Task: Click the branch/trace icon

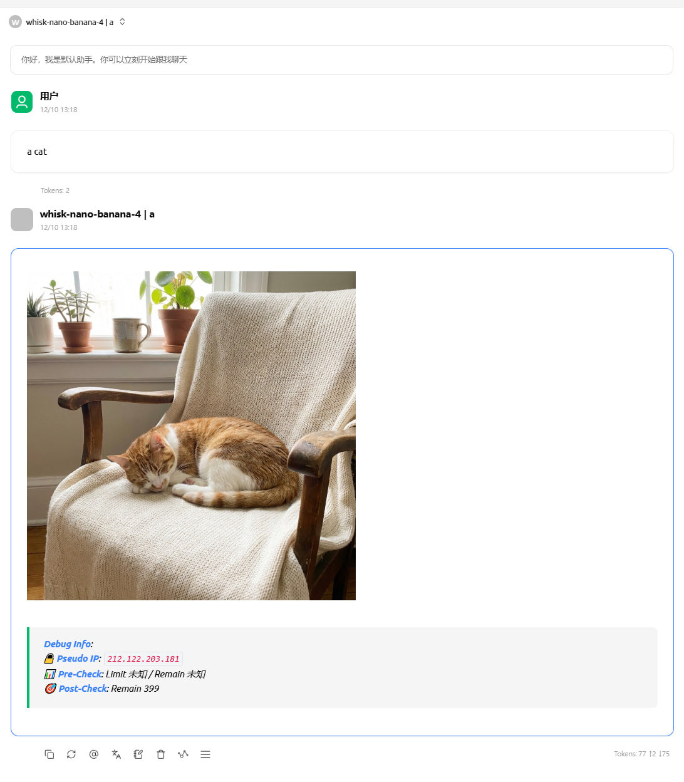Action: (x=183, y=754)
